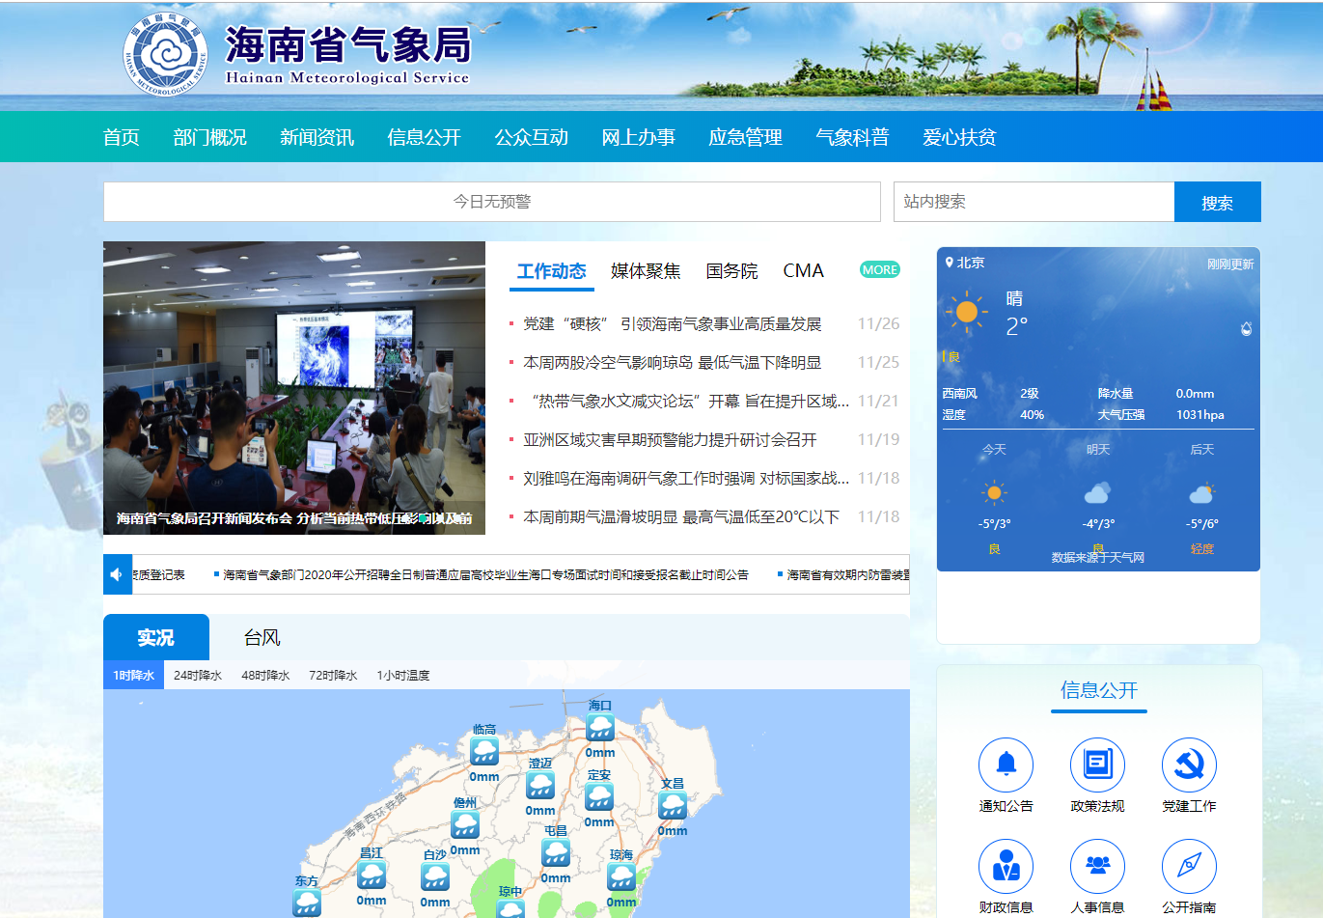
Task: Select the 1小时温度 sub-tab
Action: 402,676
